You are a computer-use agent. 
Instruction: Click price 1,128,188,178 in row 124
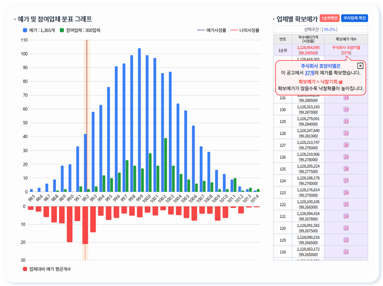click(308, 178)
